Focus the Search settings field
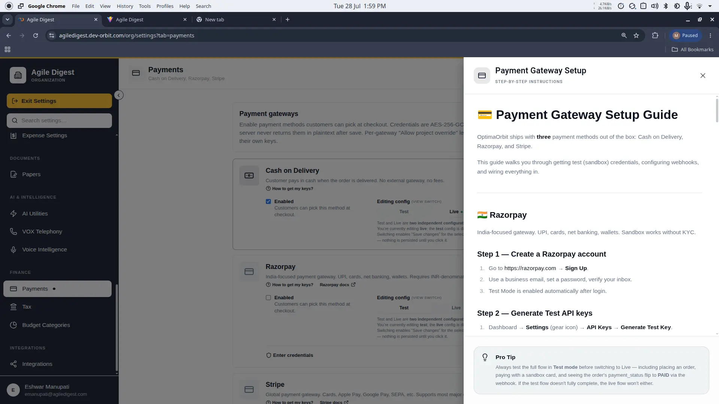This screenshot has height=404, width=719. click(59, 120)
